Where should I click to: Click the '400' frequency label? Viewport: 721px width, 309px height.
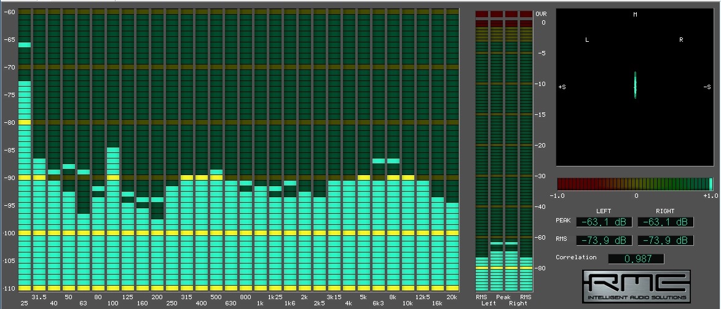tap(201, 303)
